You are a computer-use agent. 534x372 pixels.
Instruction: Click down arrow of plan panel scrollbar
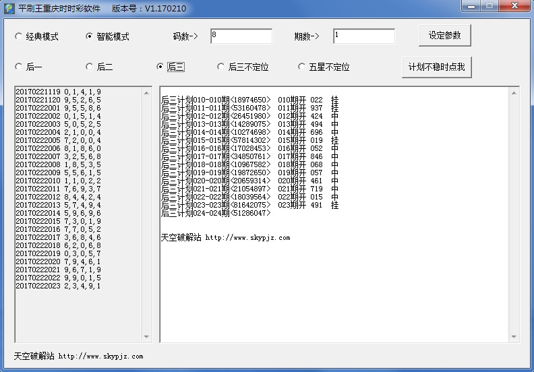(x=514, y=336)
